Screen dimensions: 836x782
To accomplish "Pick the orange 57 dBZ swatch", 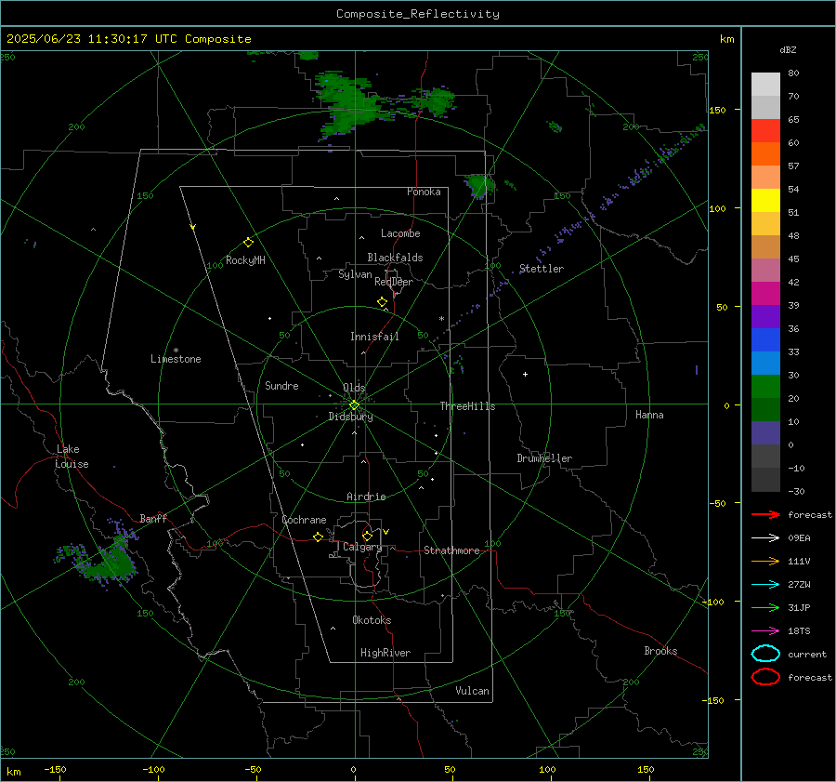I will coord(765,153).
